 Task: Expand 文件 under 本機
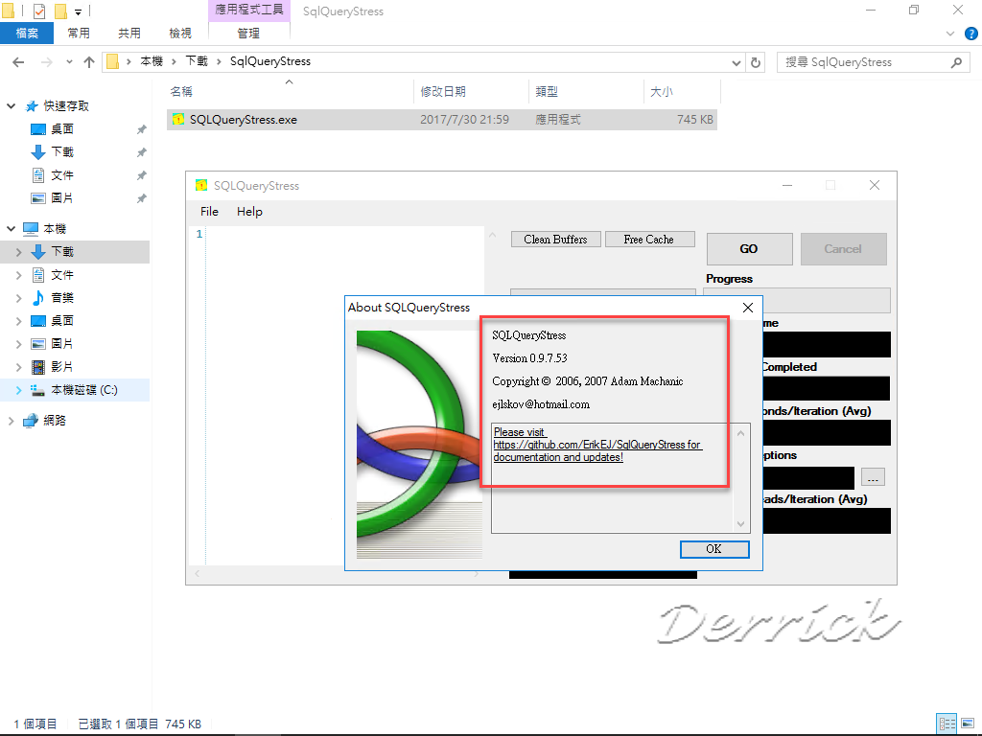tap(18, 275)
